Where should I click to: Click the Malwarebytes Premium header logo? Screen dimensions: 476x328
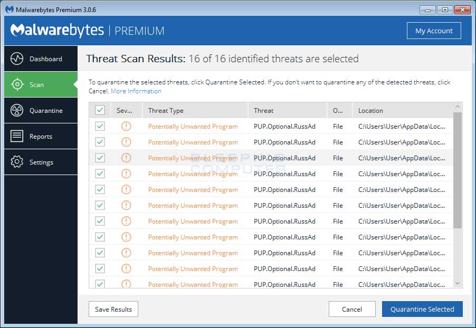point(57,30)
